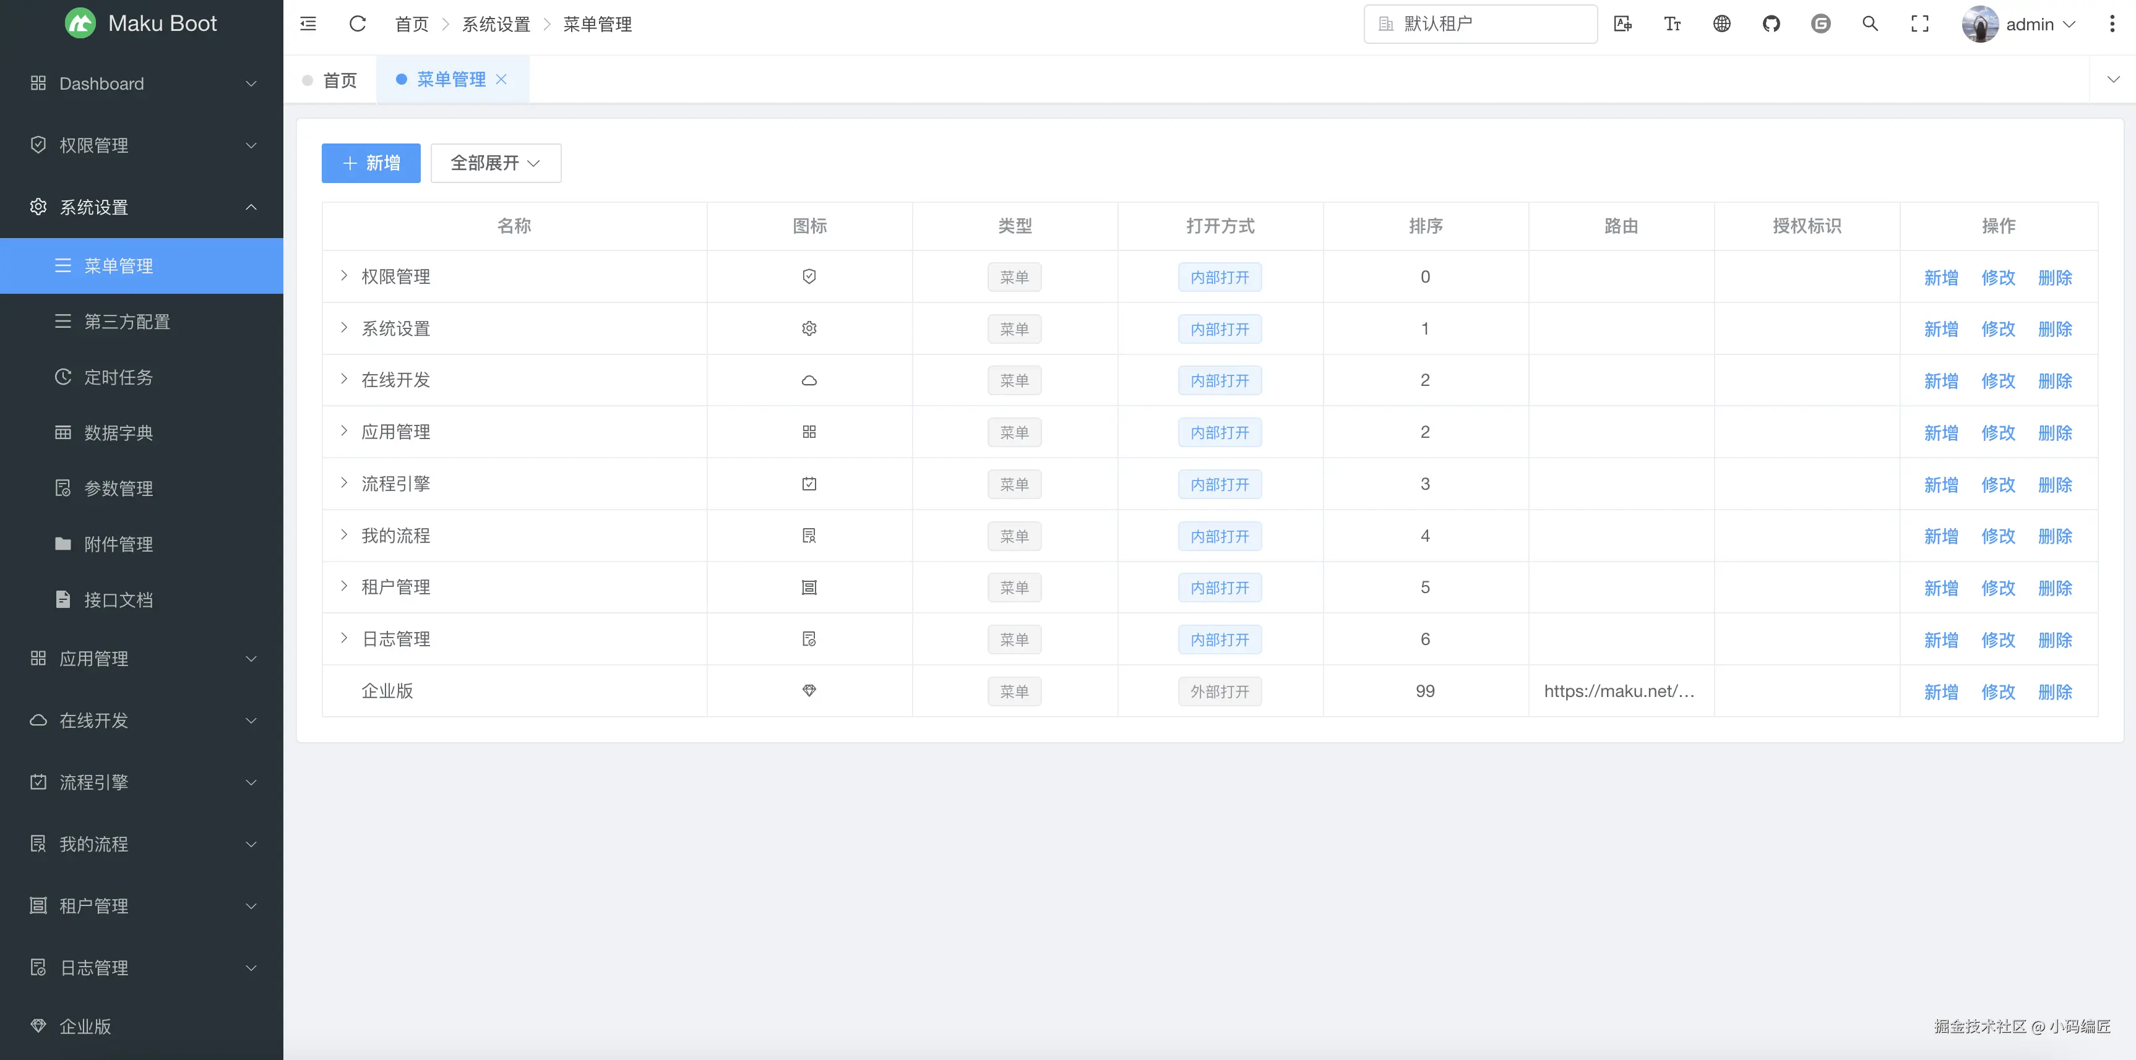The height and width of the screenshot is (1060, 2136).
Task: Click the blue 新增 button
Action: pos(371,163)
